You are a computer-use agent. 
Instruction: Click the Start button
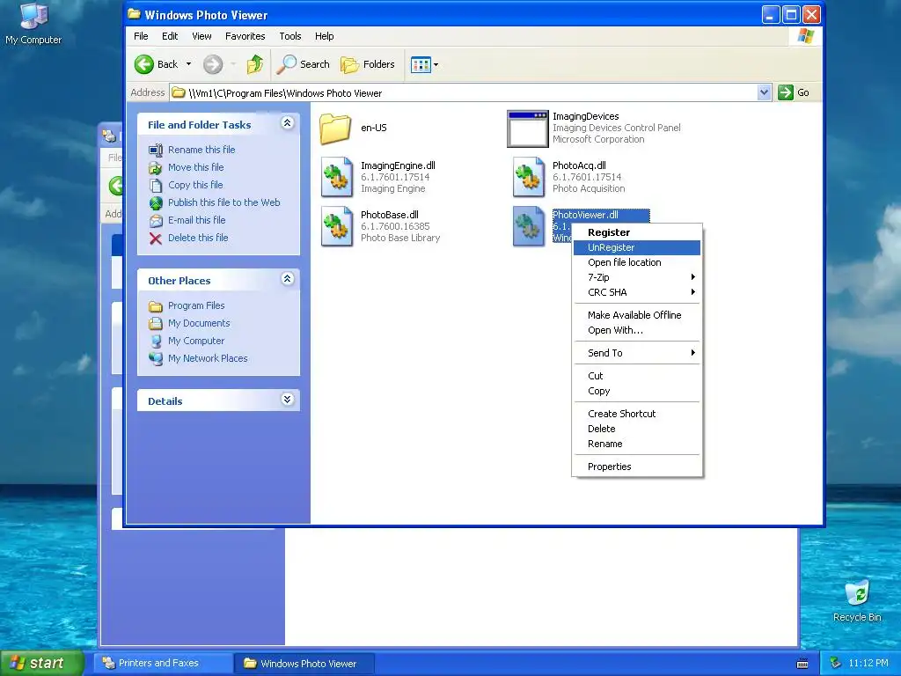(41, 663)
